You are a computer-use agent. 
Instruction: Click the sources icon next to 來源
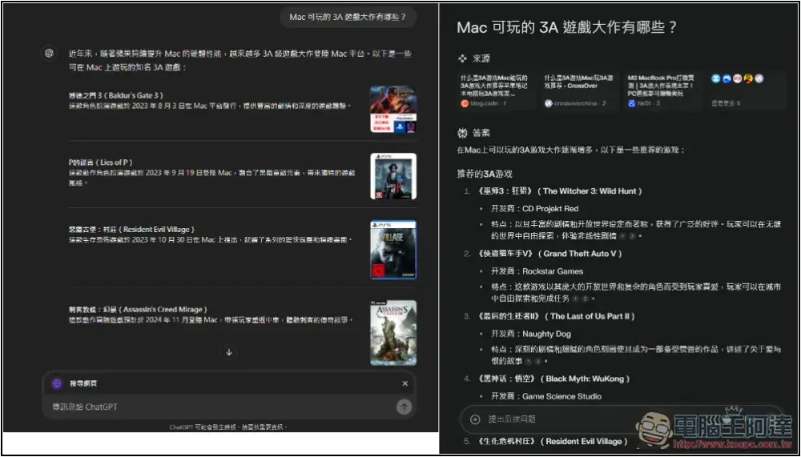click(x=462, y=58)
